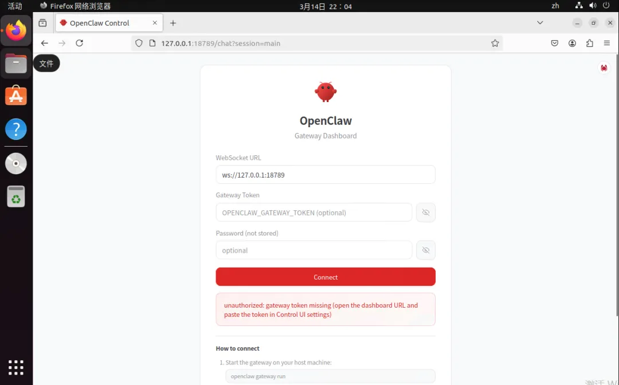619x385 pixels.
Task: Click the browser address bar URL
Action: (x=221, y=44)
